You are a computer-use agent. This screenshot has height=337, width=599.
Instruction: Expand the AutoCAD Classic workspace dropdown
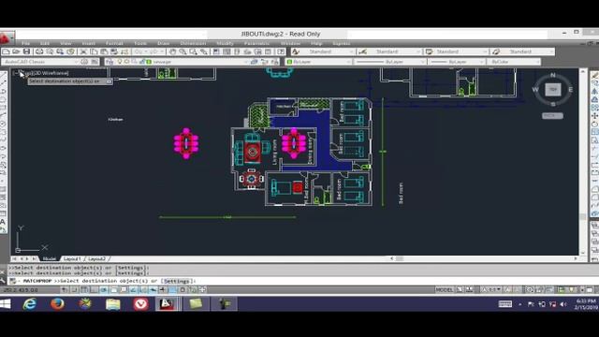(76, 62)
